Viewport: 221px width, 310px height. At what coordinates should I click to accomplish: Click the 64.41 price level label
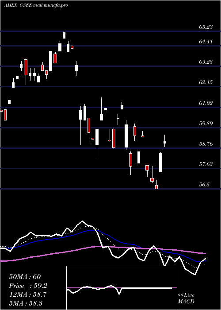point(206,42)
